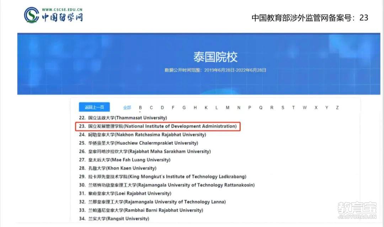Viewport: 384px width, 227px height.
Task: Open the Loei Rajabhat University entry
Action: click(125, 194)
